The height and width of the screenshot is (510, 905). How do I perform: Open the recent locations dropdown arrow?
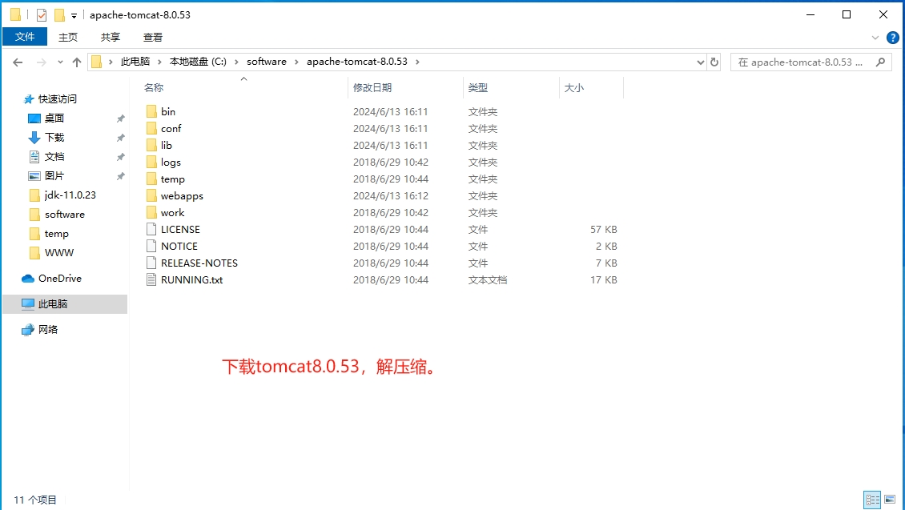click(x=60, y=62)
